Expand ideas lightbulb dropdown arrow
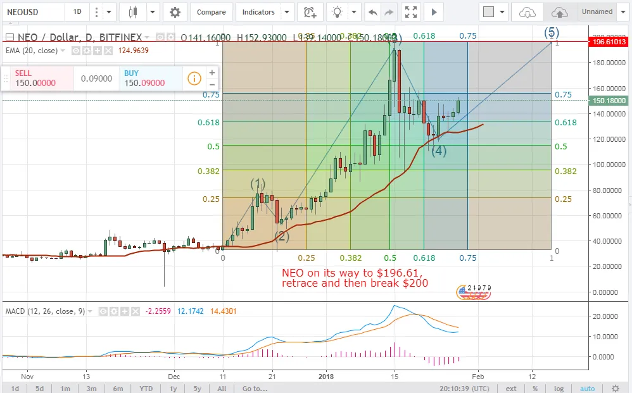632x393 pixels. point(354,12)
